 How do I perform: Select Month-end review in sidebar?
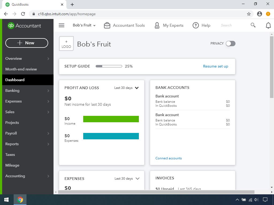[21, 69]
